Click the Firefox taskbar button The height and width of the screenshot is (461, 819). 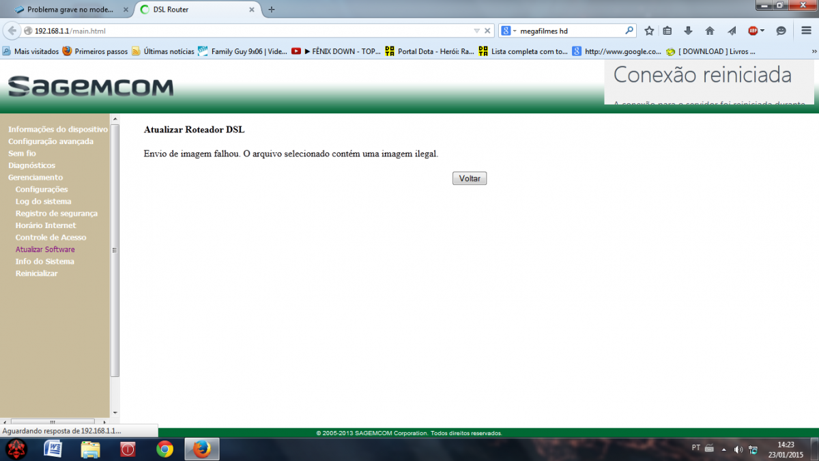coord(202,449)
